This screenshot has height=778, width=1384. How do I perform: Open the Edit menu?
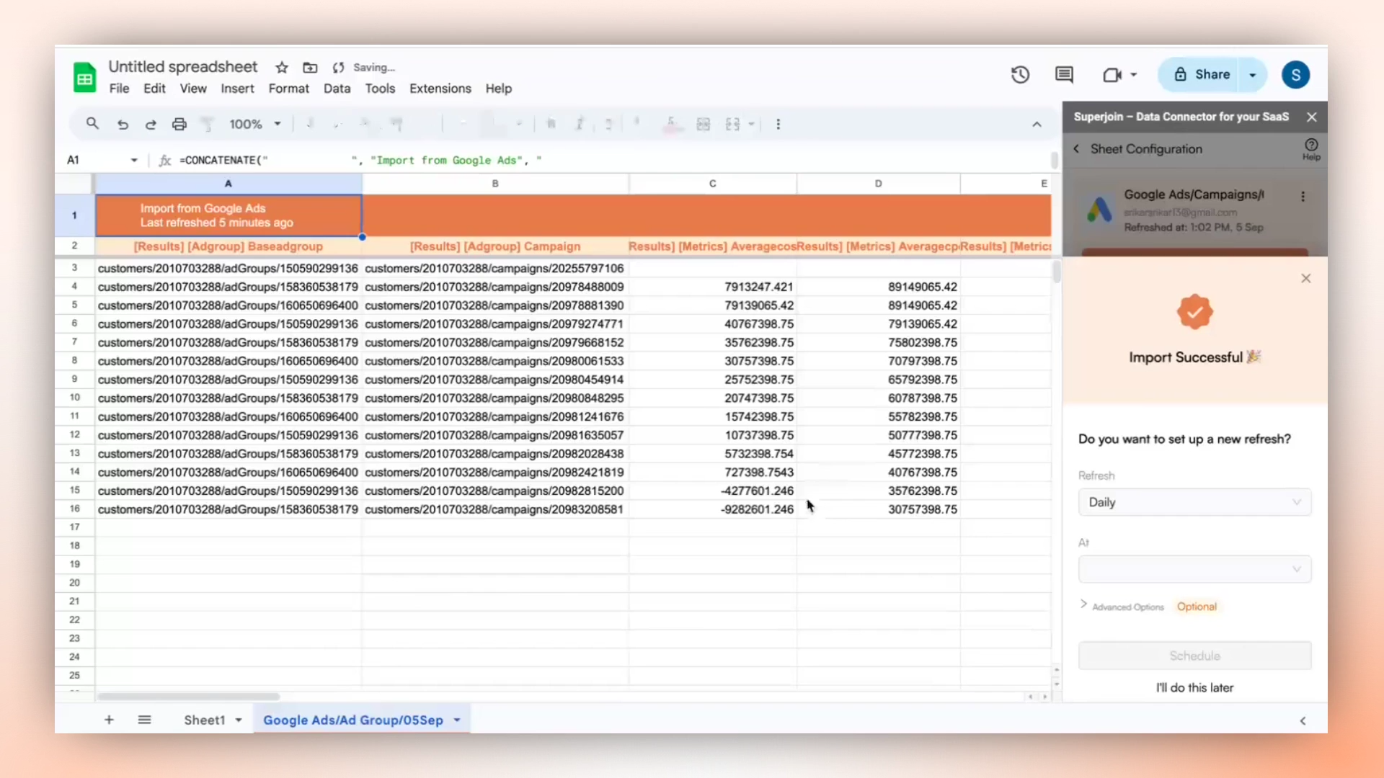(x=154, y=89)
